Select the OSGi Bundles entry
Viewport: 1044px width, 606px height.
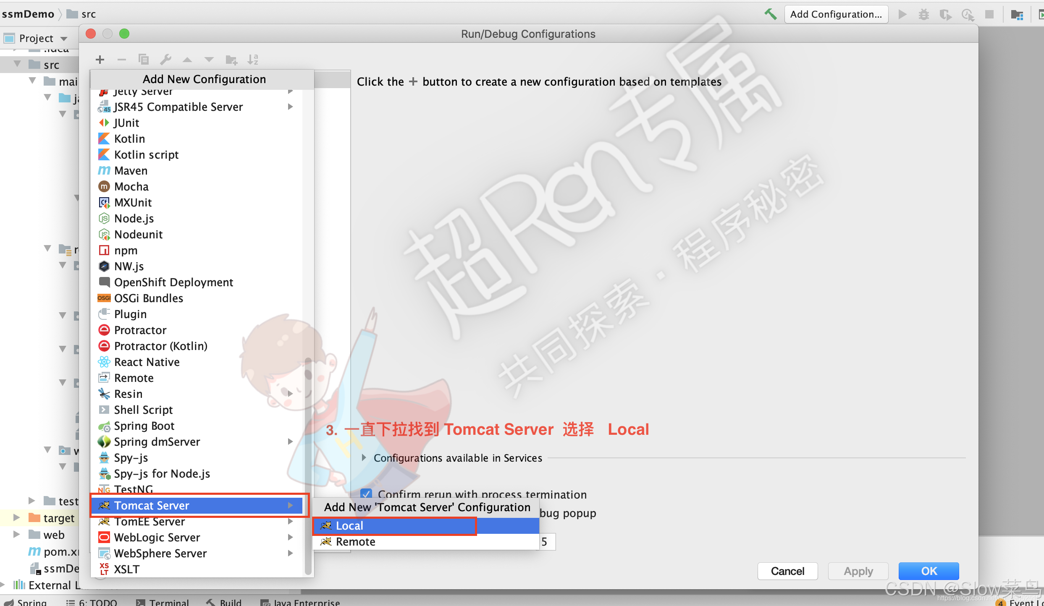196,298
